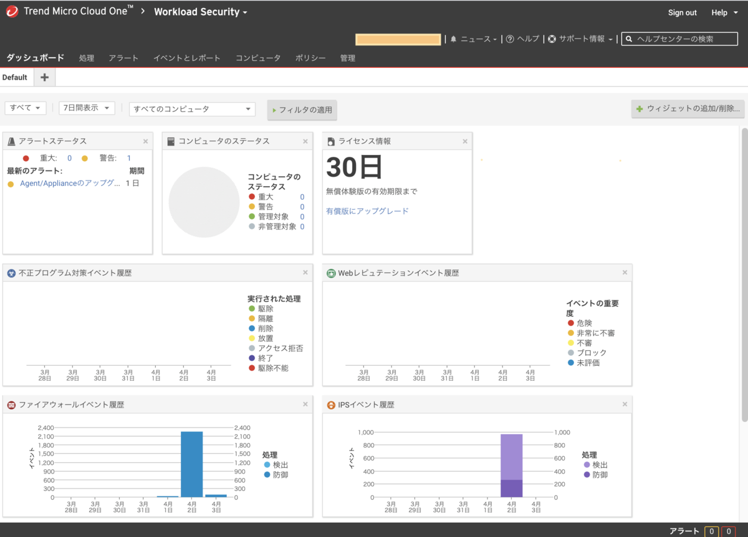Click the red alert counter in footer
This screenshot has width=748, height=537.
pyautogui.click(x=728, y=531)
